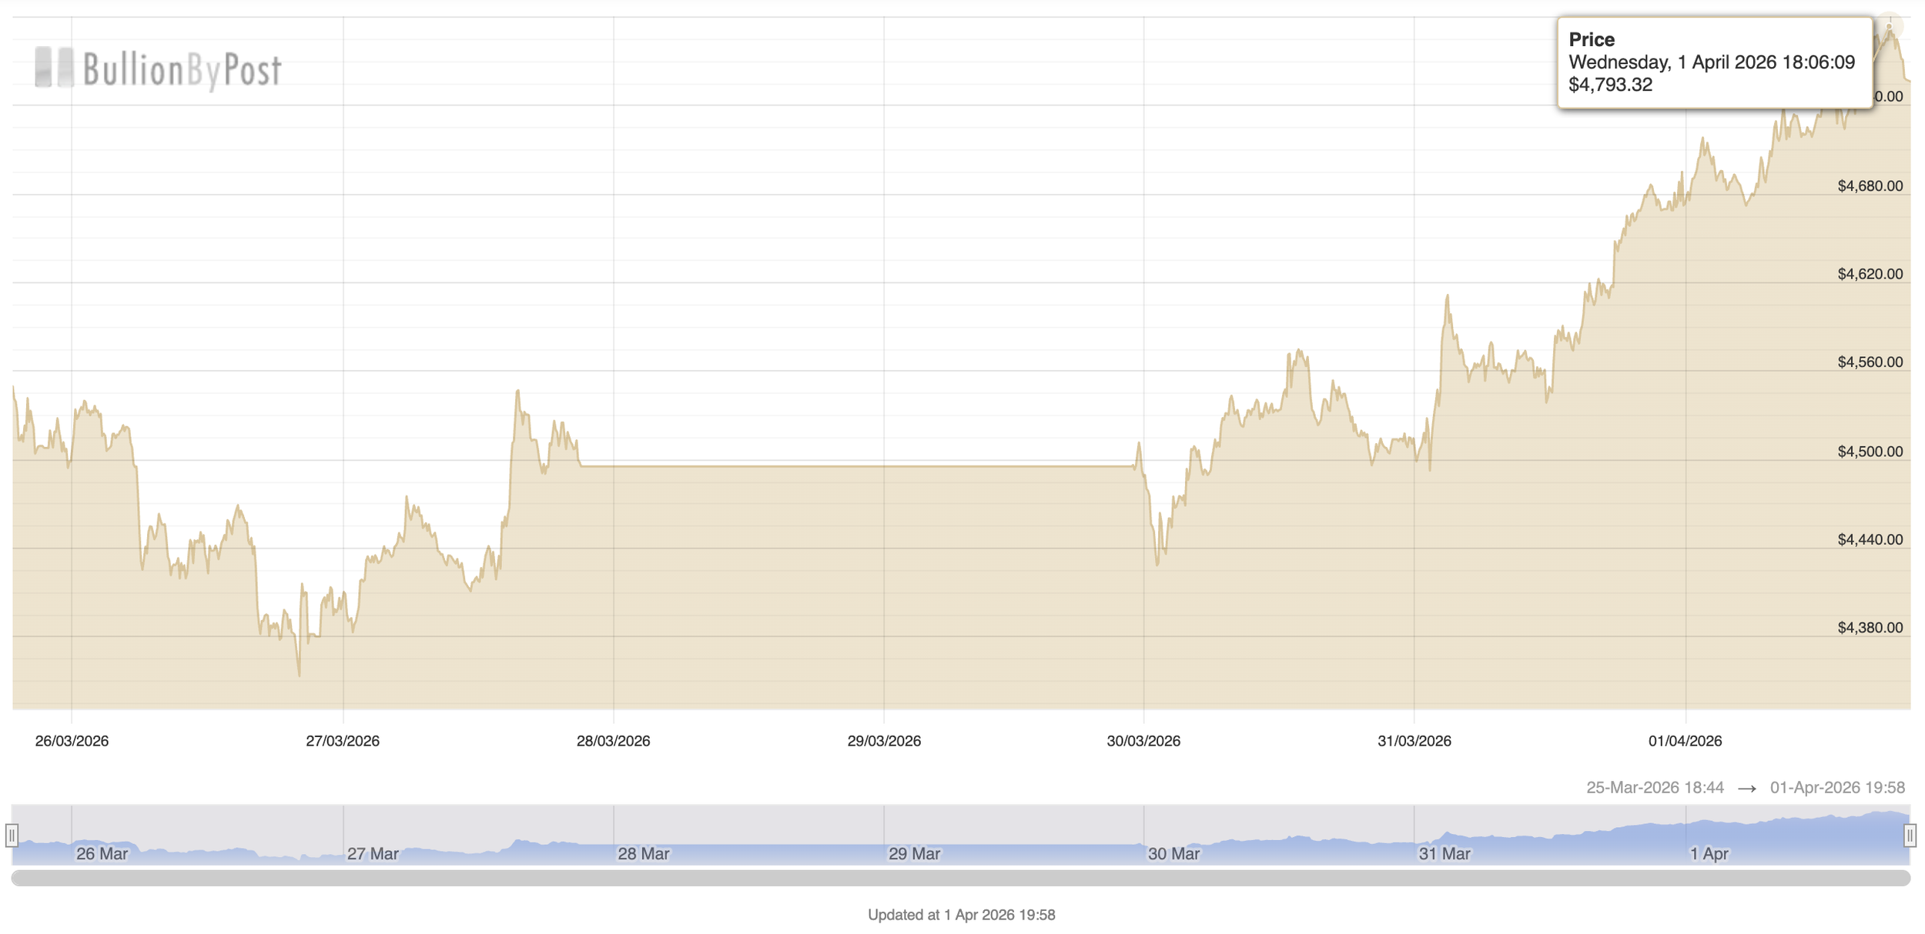The image size is (1925, 934).
Task: Click 30 Mar in the navigator strip
Action: [1173, 853]
